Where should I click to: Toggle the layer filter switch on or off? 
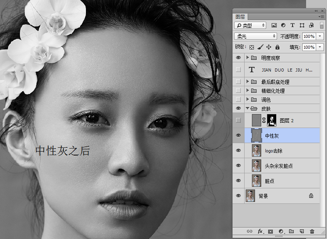[x=321, y=26]
